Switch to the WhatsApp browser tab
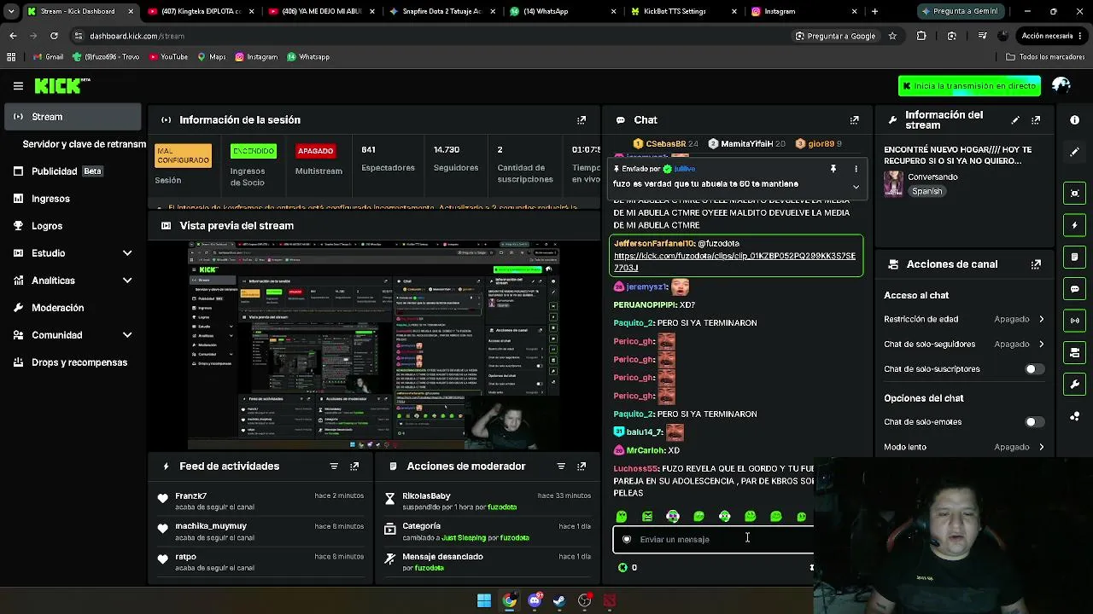1093x614 pixels. 562,12
